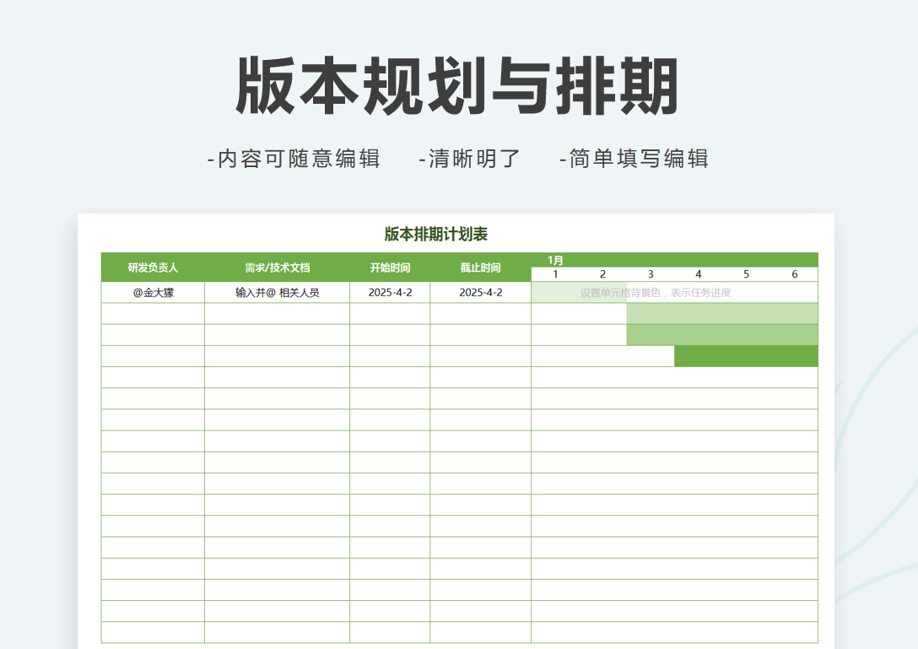Viewport: 918px width, 649px height.
Task: Click the 版本排期计划表 table title
Action: click(435, 235)
